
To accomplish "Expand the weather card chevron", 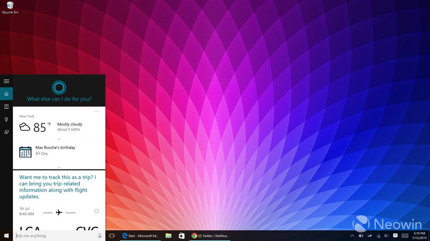I will pyautogui.click(x=59, y=139).
